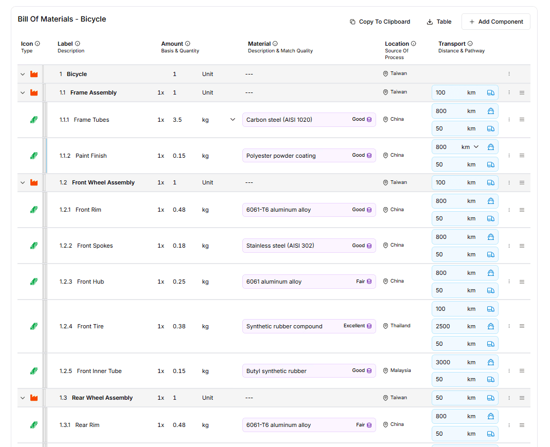The width and height of the screenshot is (550, 447).
Task: Click China location of Front Spokes
Action: click(393, 245)
